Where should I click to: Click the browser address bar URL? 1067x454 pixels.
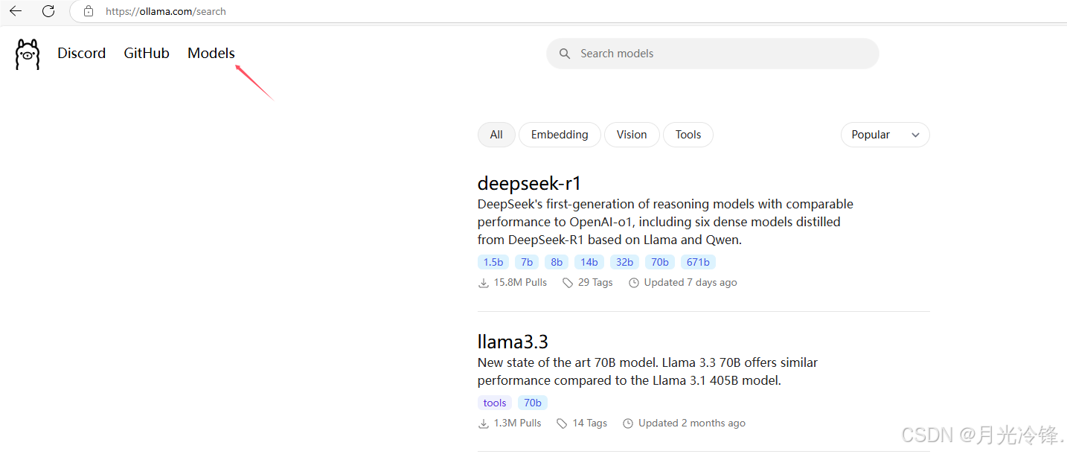[166, 11]
